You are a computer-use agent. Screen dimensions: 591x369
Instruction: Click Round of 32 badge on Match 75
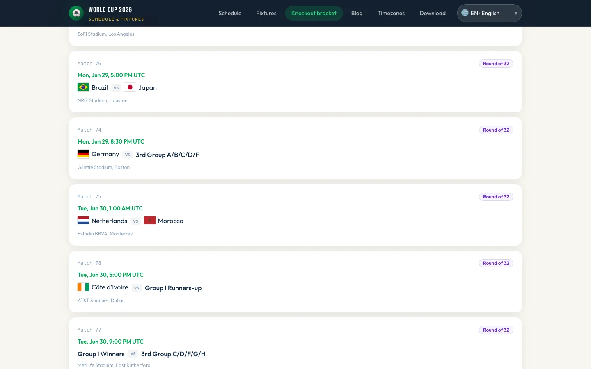click(496, 197)
